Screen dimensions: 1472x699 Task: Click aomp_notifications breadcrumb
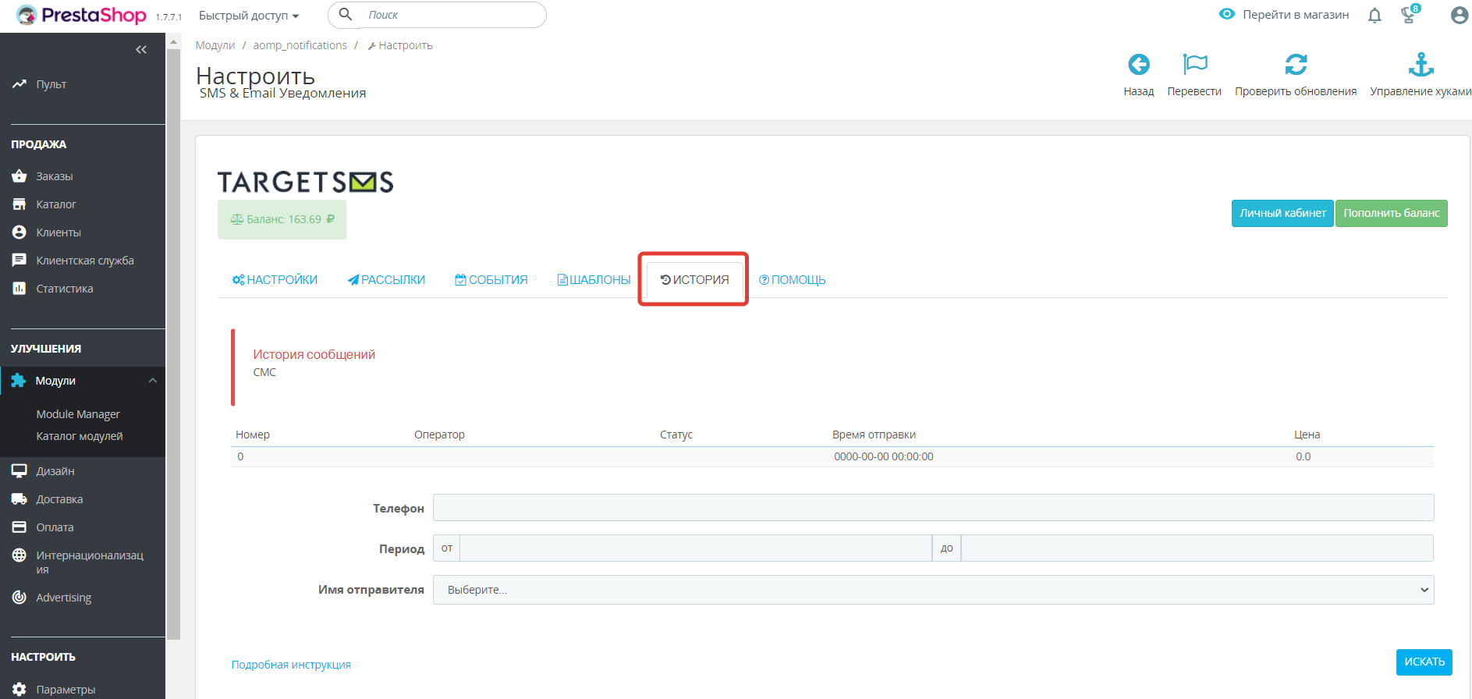300,45
